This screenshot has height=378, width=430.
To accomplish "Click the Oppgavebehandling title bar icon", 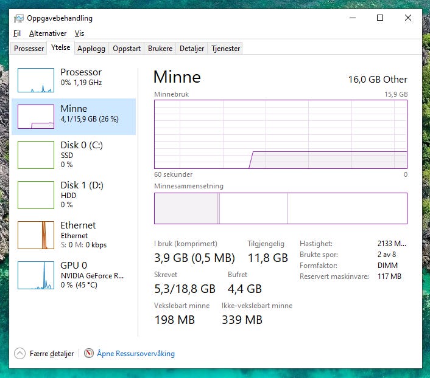I will click(19, 18).
